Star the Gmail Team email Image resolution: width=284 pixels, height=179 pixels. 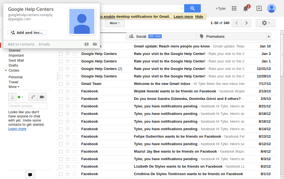click(68, 84)
